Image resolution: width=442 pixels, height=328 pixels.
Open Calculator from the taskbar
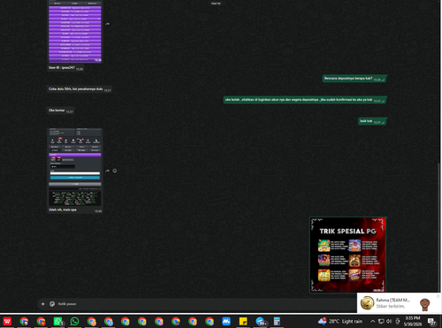click(277, 321)
